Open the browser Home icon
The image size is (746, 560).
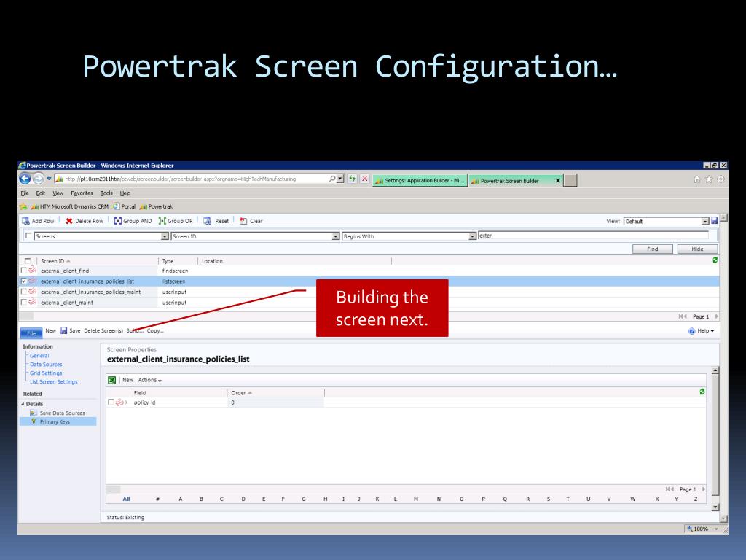coord(696,179)
